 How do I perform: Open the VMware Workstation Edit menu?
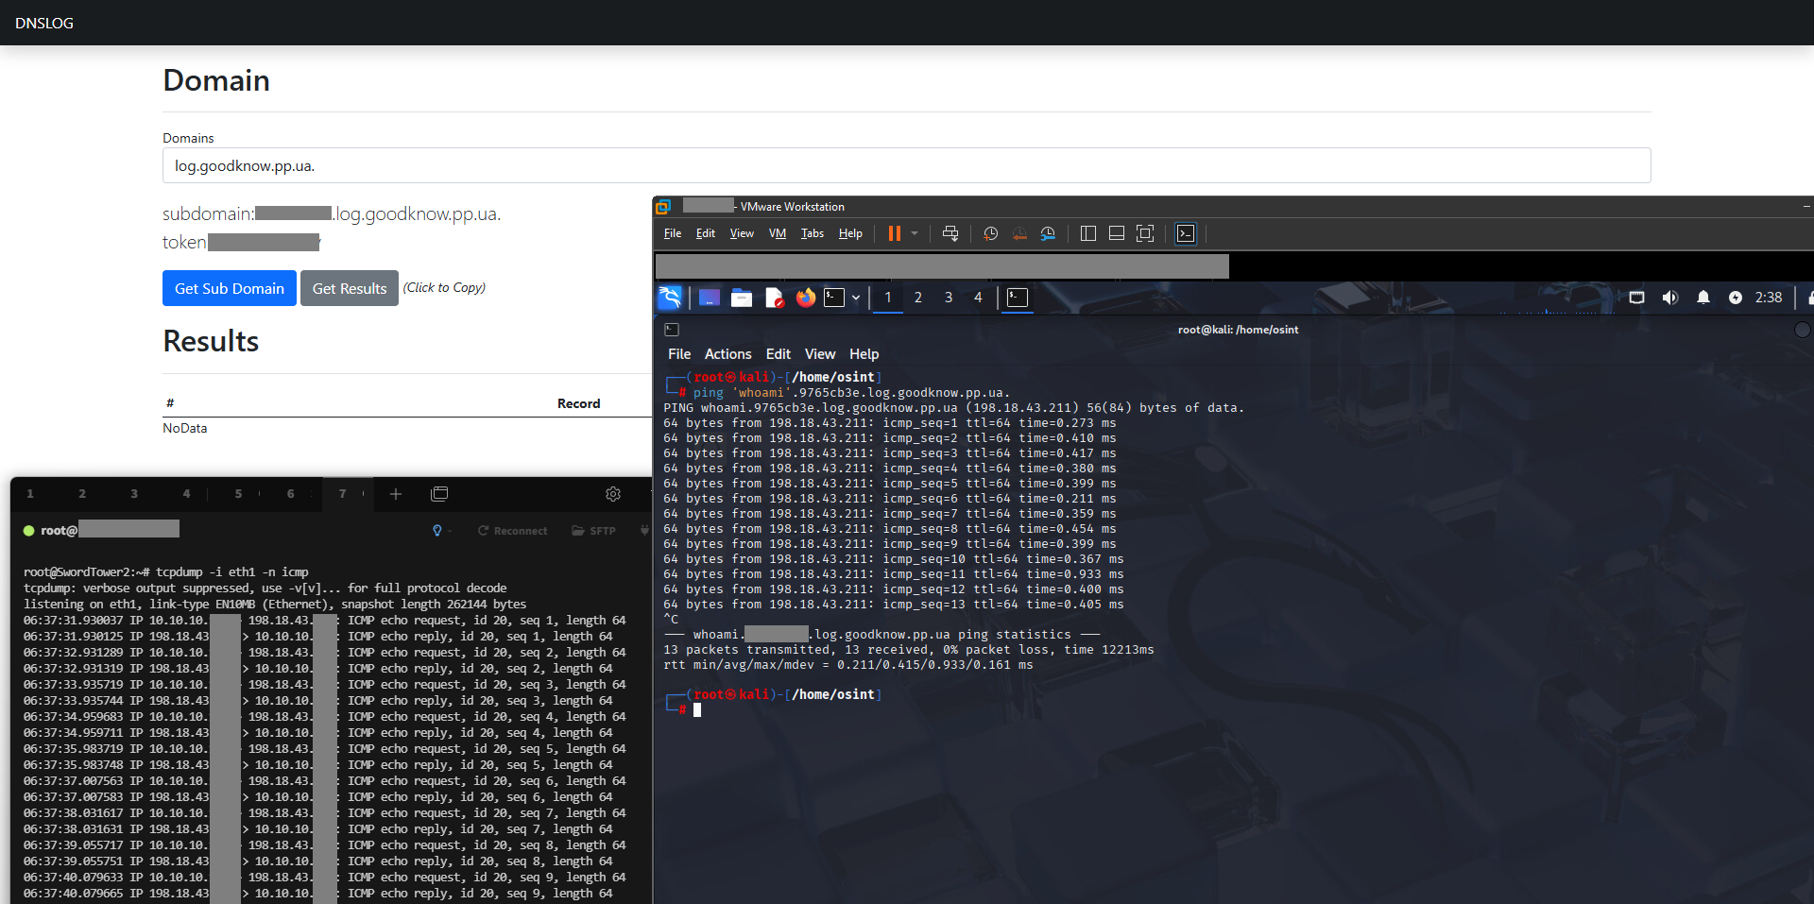pos(706,233)
